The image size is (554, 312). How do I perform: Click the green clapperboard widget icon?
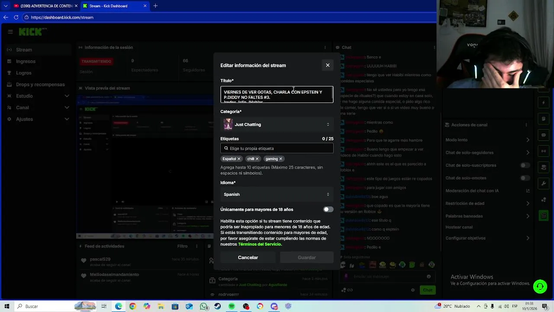coord(544,215)
